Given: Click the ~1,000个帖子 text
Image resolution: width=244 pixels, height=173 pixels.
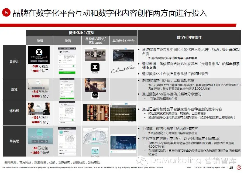Looking at the screenshot, I should pos(40,152).
